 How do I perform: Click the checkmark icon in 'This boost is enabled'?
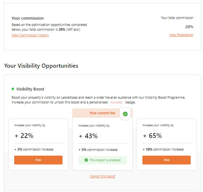86,160
